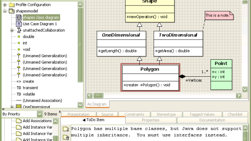
Task: Collapse the shapesmodel tree node
Action: pyautogui.click(x=5, y=11)
